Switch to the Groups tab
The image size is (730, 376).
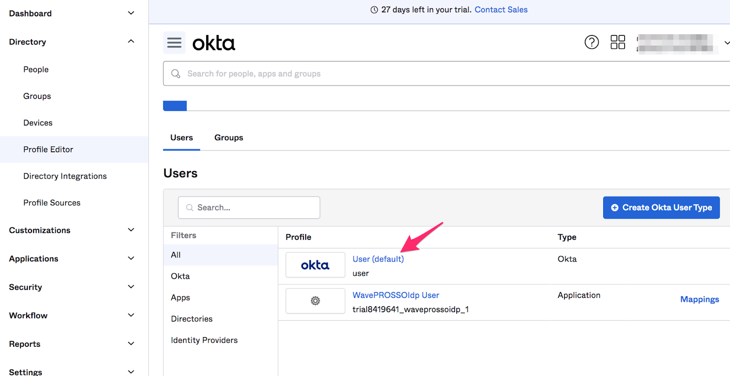tap(229, 138)
